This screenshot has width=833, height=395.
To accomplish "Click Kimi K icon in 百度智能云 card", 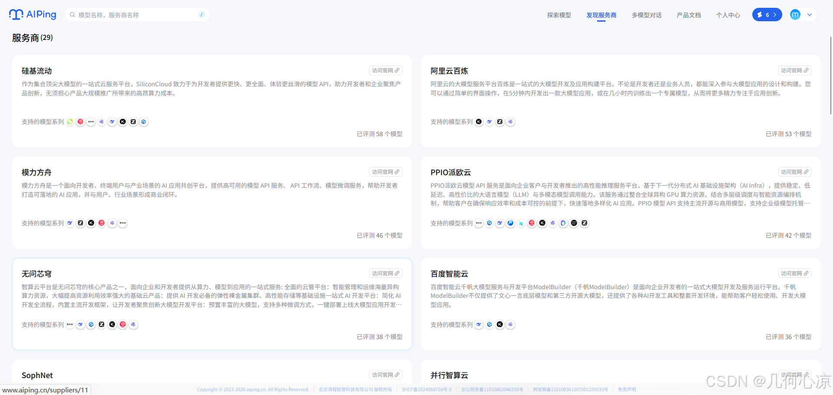I will click(500, 325).
